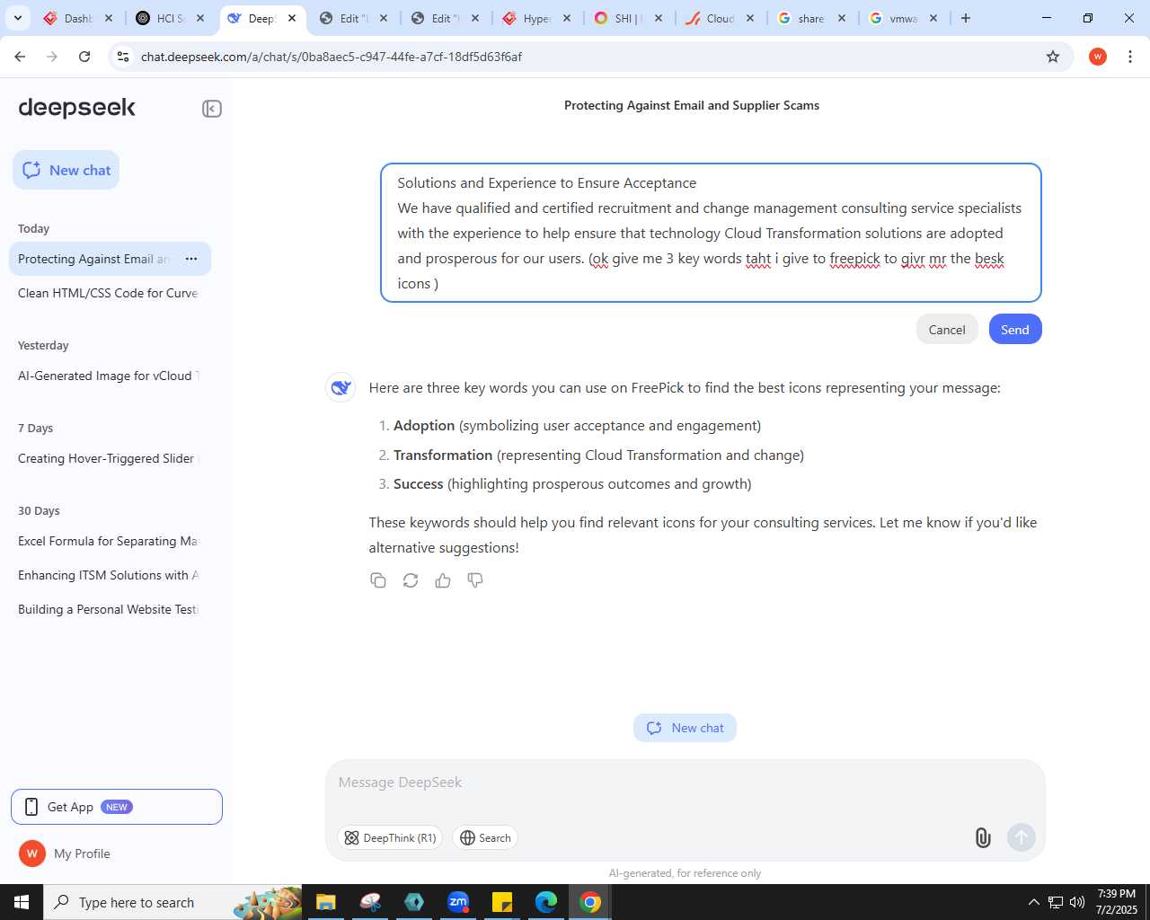Toggle the Search mode button
Viewport: 1150px width, 920px height.
(485, 837)
